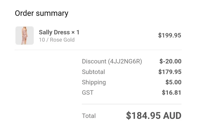Select the Sally Dress product name
Screen dimensions: 197x133
[x=54, y=32]
